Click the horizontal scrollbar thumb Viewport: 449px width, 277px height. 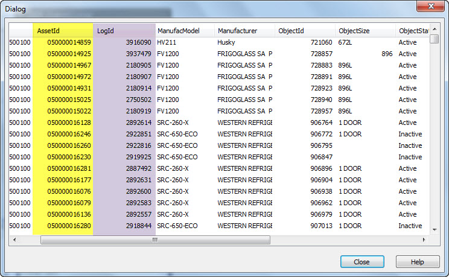(155, 240)
